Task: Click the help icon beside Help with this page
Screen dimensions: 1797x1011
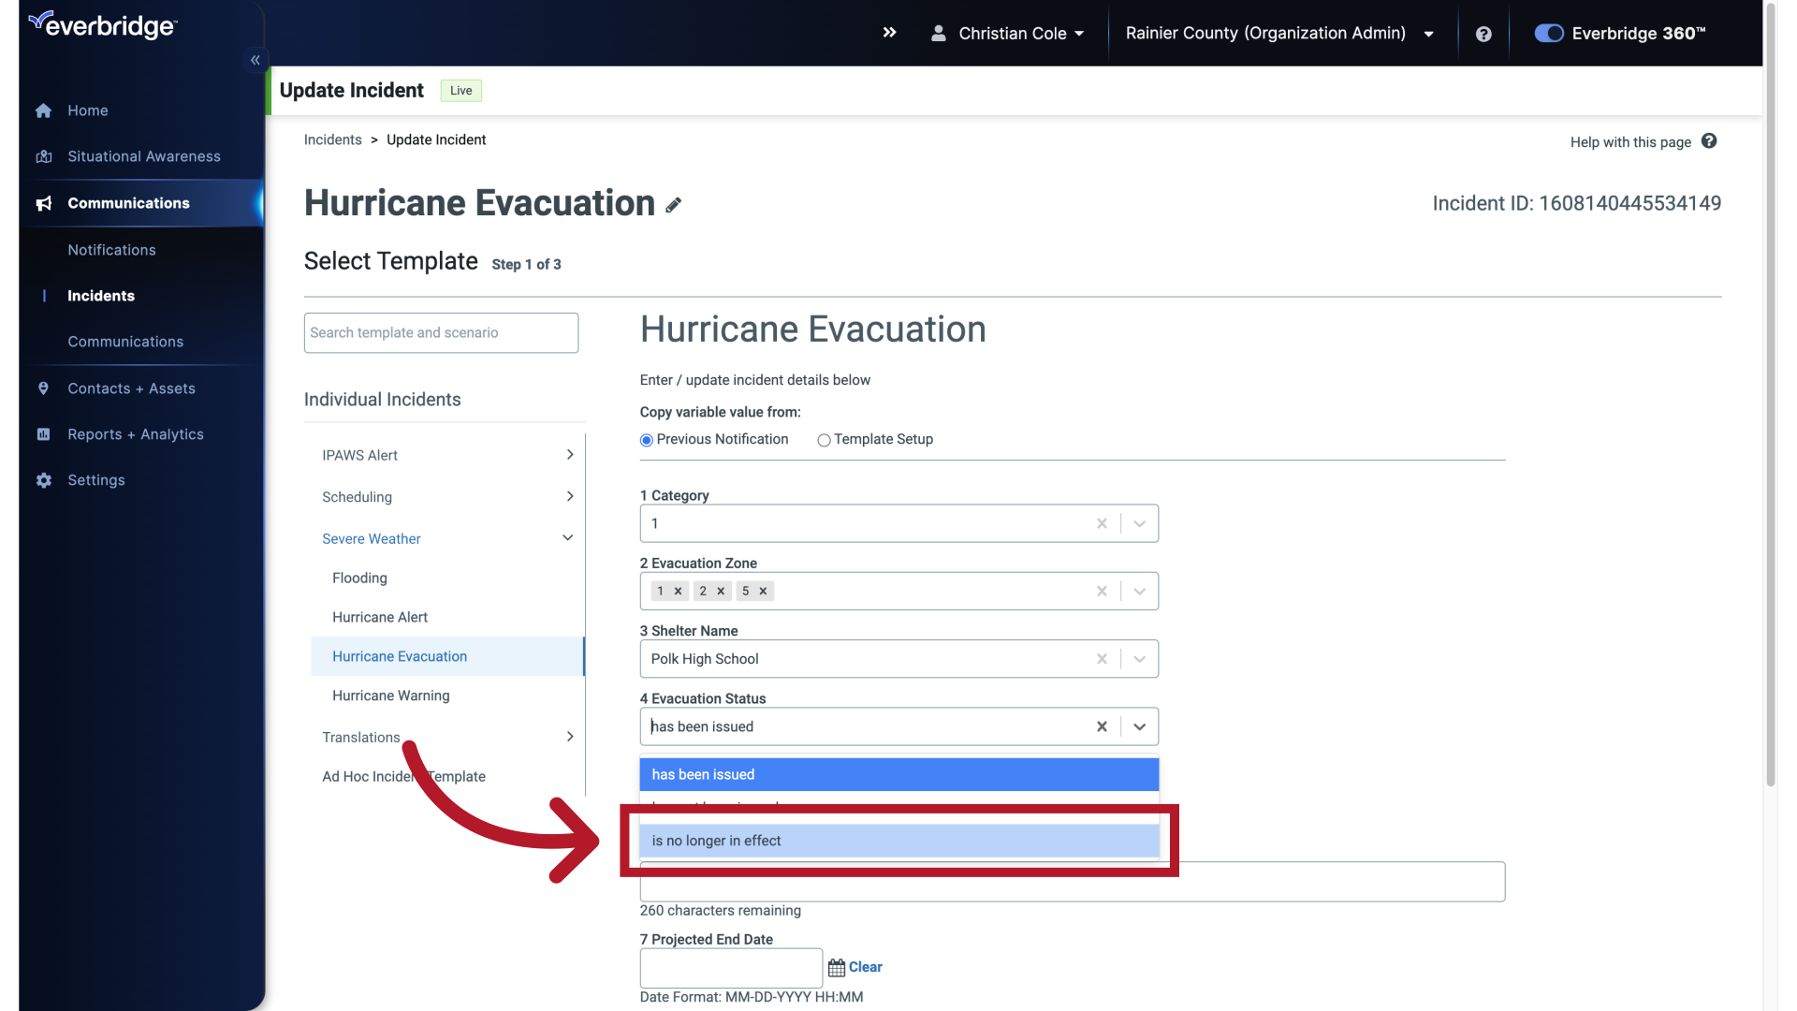Action: point(1709,141)
